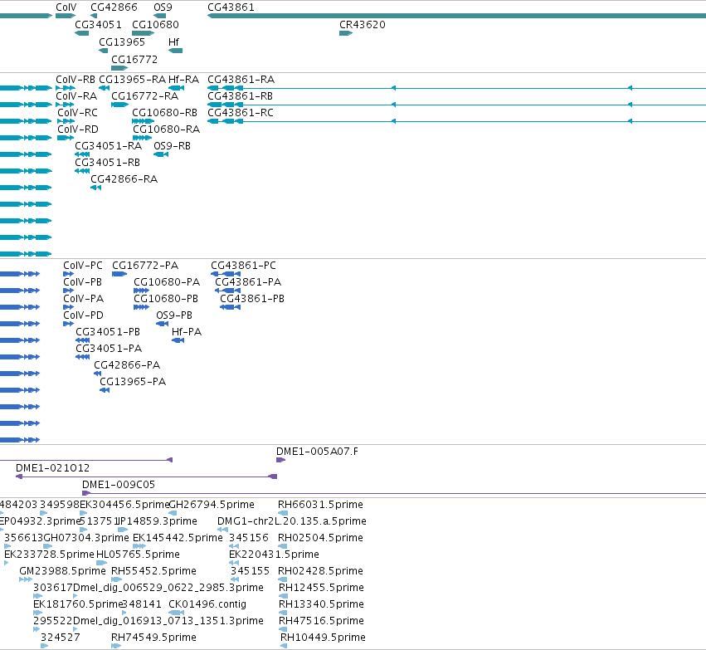Select protein ColV-PC
This screenshot has width=706, height=650.
68,274
